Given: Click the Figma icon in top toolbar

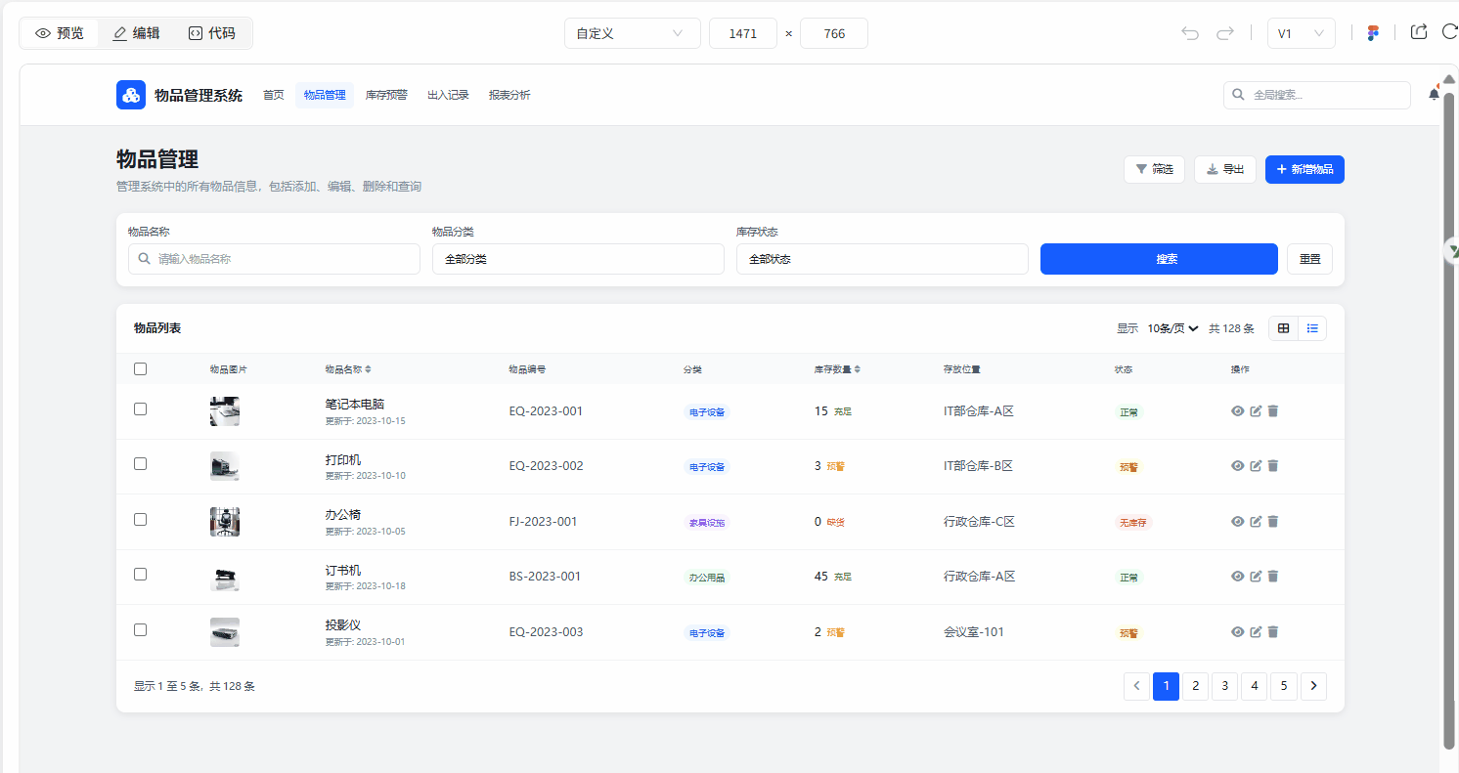Looking at the screenshot, I should click(x=1373, y=33).
